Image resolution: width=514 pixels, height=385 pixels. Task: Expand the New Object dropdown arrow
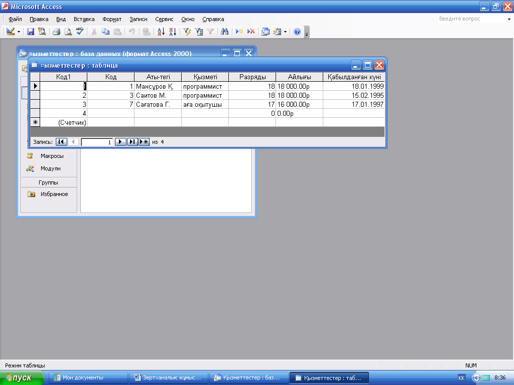[x=285, y=32]
